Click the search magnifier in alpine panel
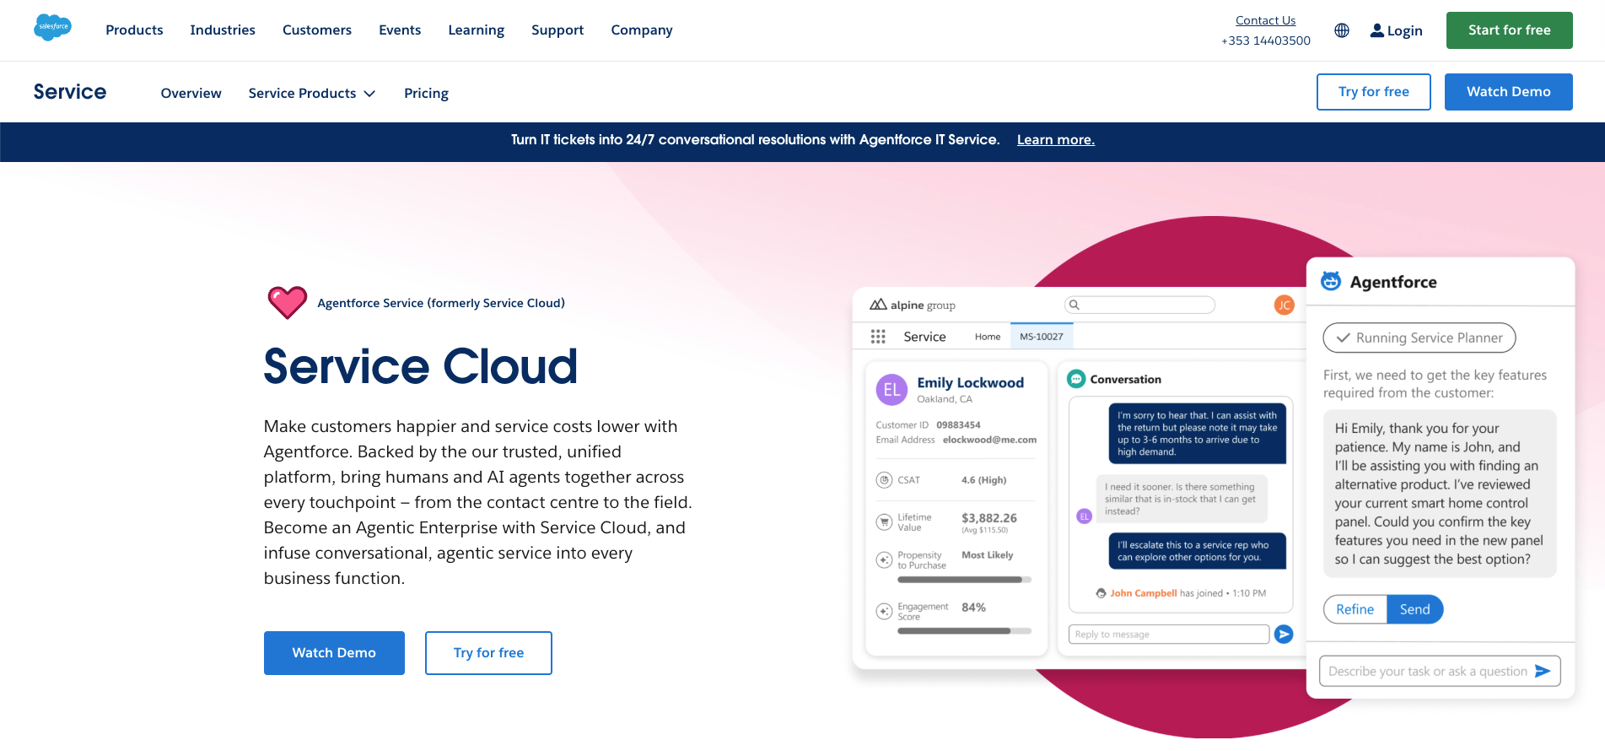 (1074, 305)
